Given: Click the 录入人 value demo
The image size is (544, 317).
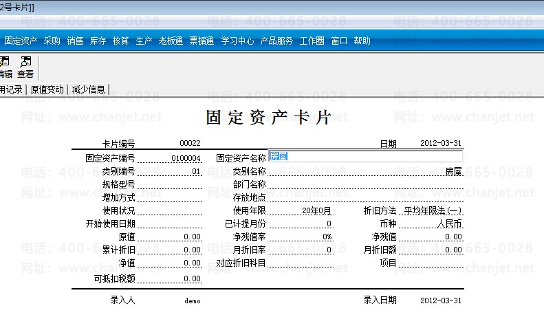Looking at the screenshot, I should [192, 300].
